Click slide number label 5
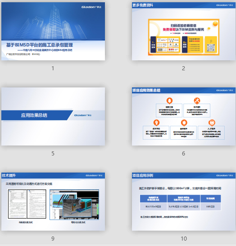The height and width of the screenshot is (246, 236). (53, 154)
